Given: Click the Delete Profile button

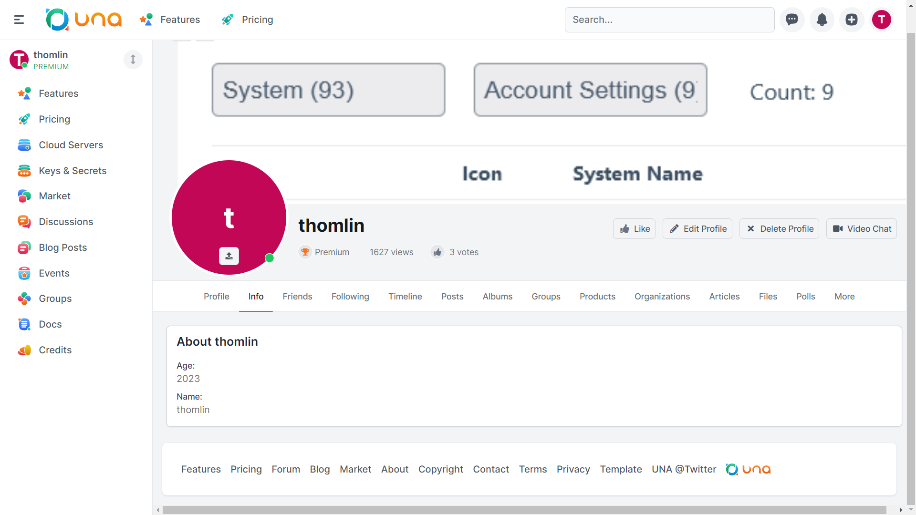Looking at the screenshot, I should click(x=779, y=229).
